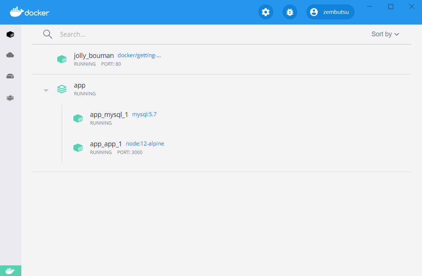The width and height of the screenshot is (422, 276).
Task: Open the zembutsu account menu
Action: tap(330, 12)
